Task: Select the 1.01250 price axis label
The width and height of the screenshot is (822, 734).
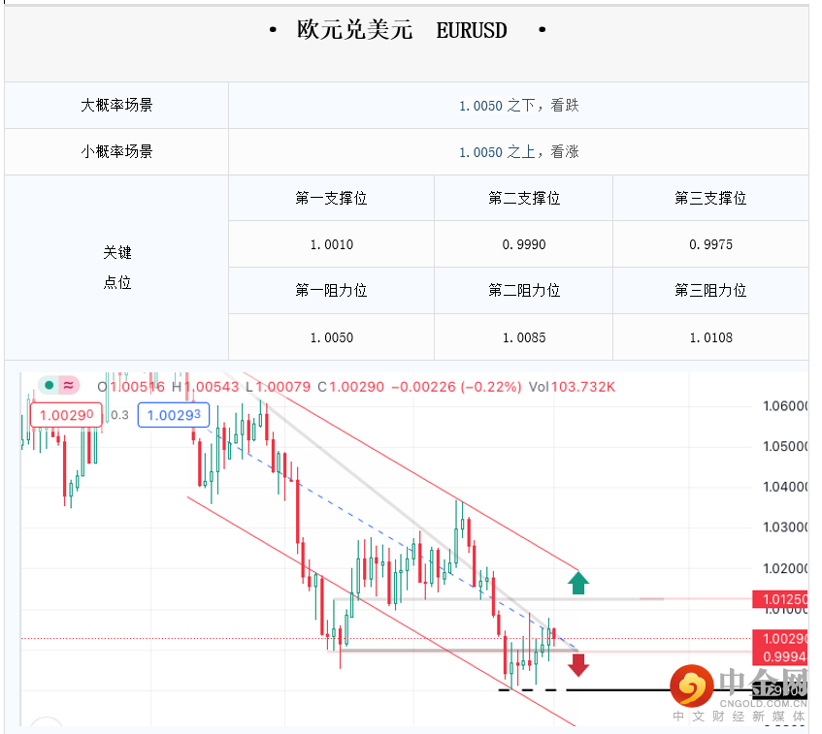Action: coord(780,600)
